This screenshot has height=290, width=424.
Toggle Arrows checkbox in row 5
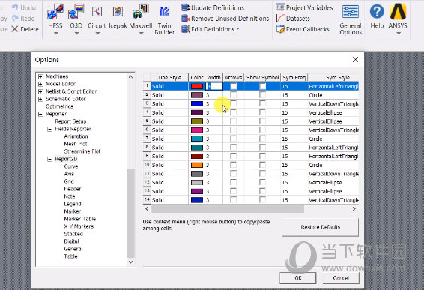click(234, 121)
